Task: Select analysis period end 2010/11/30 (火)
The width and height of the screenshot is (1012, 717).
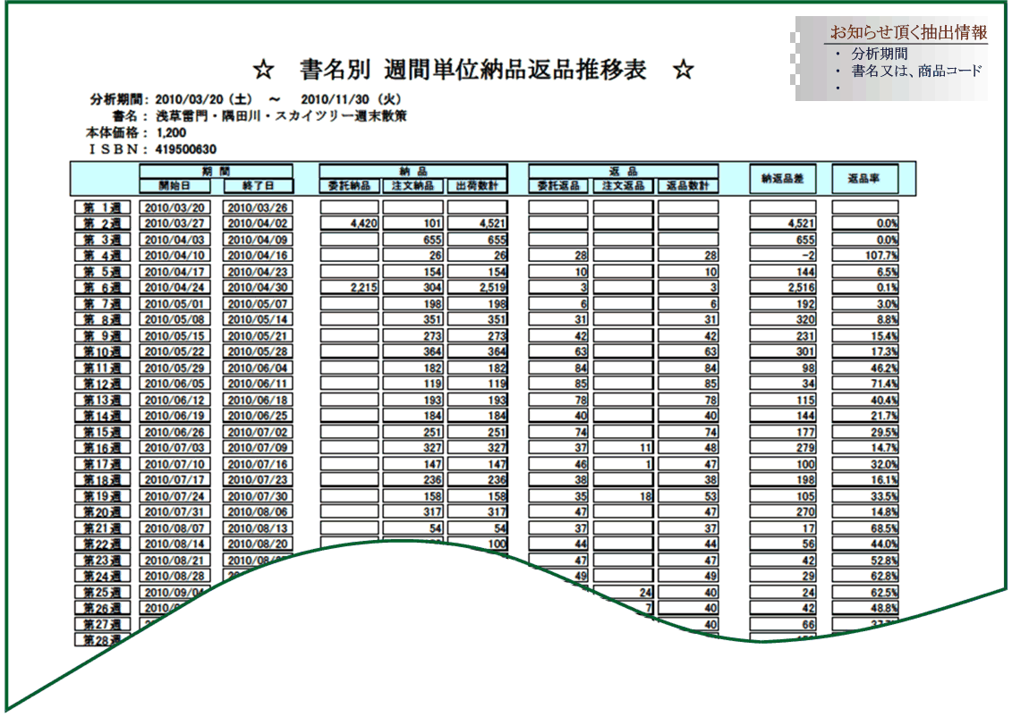Action: tap(351, 99)
